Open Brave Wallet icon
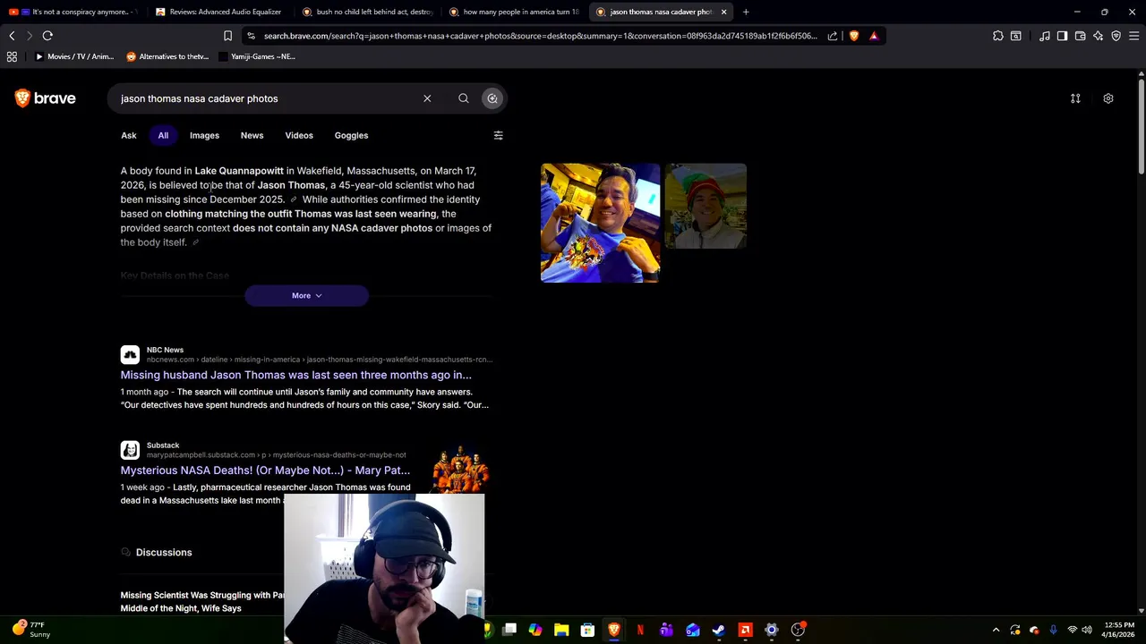1146x644 pixels. coord(1081,36)
